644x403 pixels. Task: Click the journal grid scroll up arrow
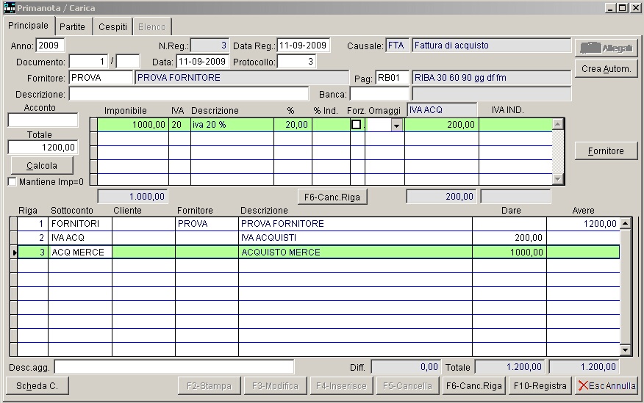pos(625,223)
